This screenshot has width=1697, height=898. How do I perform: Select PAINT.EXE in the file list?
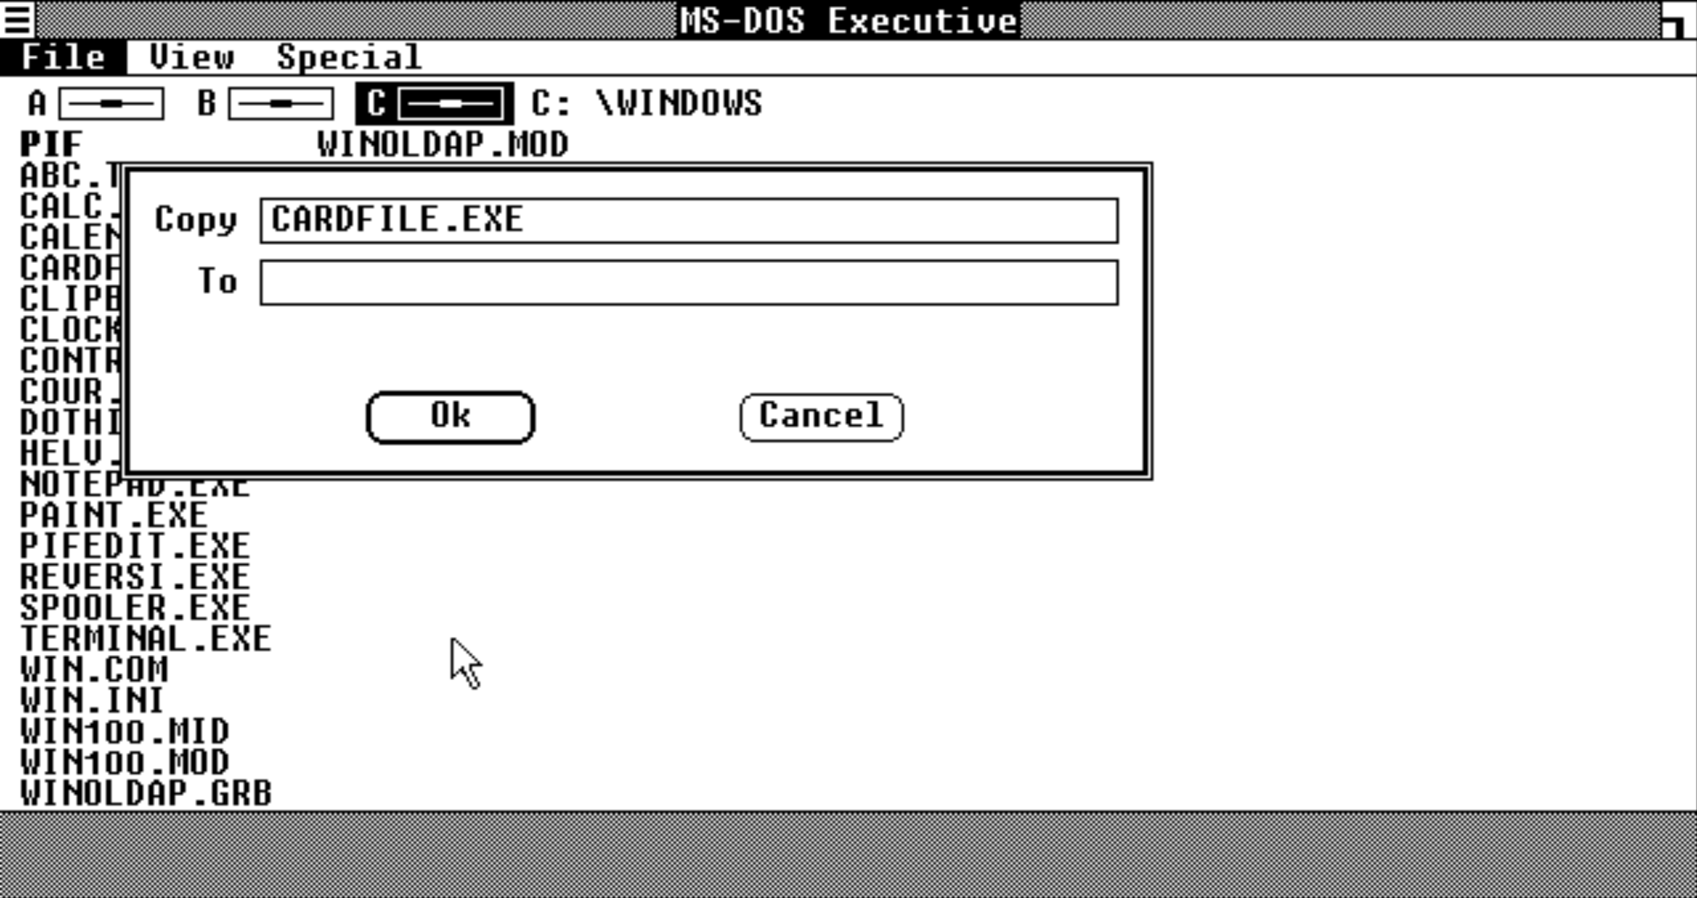pyautogui.click(x=114, y=515)
